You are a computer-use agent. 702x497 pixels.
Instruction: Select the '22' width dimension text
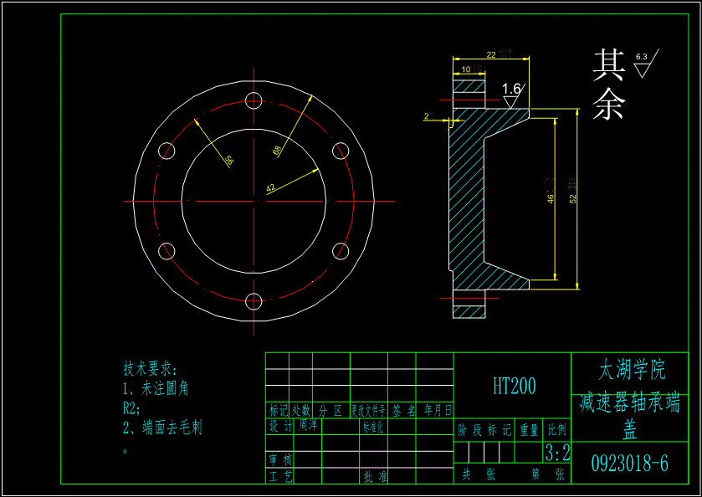pos(491,54)
